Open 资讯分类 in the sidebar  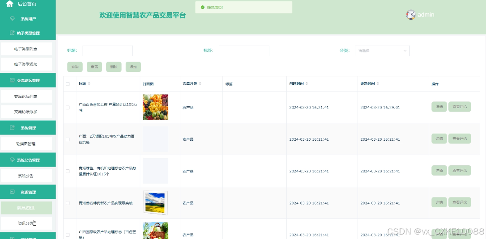(26, 223)
